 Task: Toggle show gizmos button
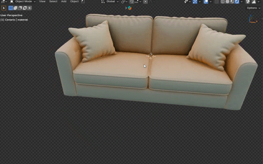click(x=195, y=2)
